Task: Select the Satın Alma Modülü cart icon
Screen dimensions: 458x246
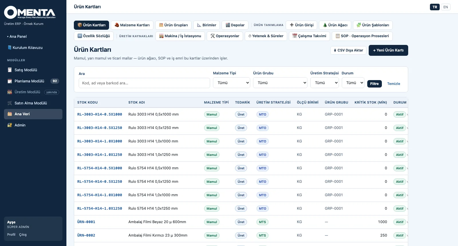Action: (x=10, y=103)
